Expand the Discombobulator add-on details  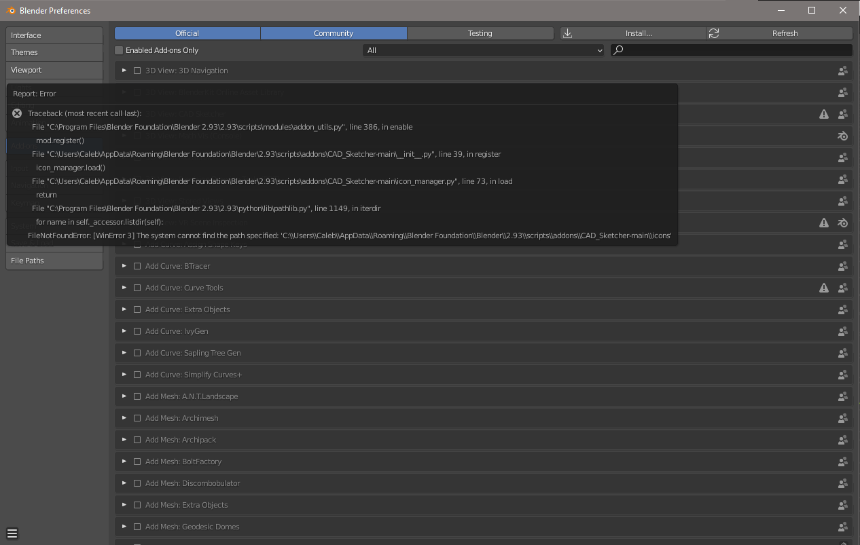(x=124, y=483)
